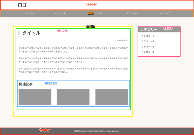
Task: Click the カテゴリー sidebar header
Action: tap(149, 30)
